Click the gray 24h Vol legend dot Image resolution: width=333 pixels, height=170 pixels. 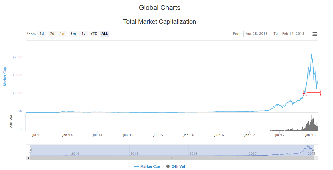168,167
